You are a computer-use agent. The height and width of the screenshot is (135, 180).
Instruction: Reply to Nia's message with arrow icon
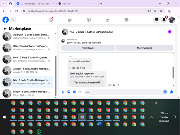tap(114, 85)
